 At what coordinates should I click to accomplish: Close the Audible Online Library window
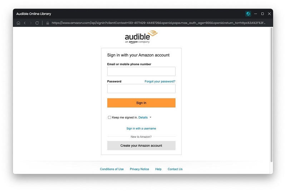(269, 14)
